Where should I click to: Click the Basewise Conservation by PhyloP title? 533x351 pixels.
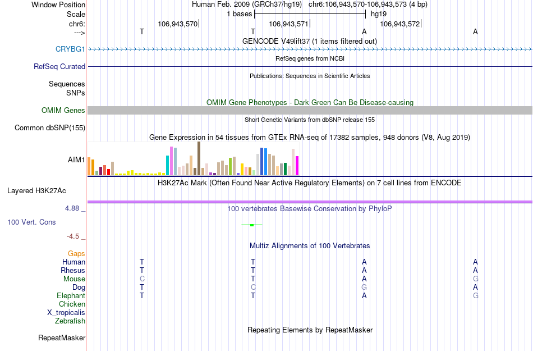310,208
